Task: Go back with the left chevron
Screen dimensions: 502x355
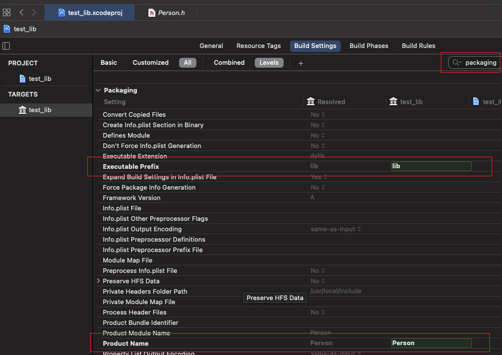Action: 21,12
